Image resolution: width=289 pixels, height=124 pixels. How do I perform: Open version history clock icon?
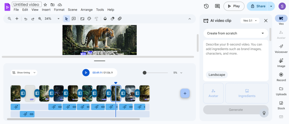(206, 6)
